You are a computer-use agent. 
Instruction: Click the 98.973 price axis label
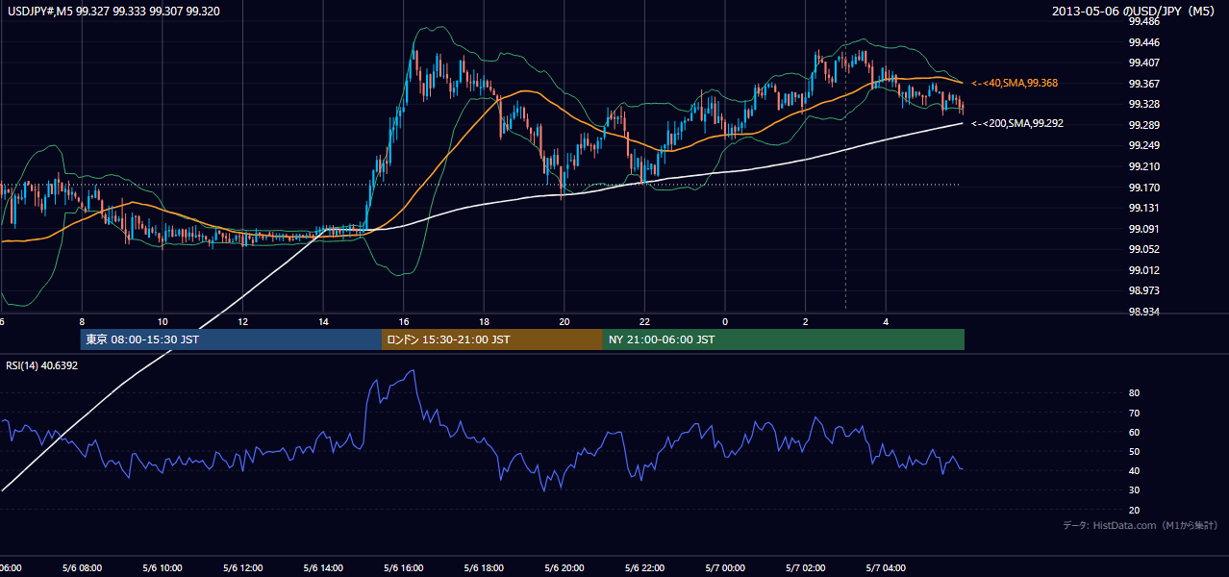tap(1143, 290)
